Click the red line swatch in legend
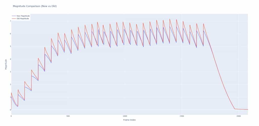Image resolution: width=259 pixels, height=126 pixels. point(13,19)
